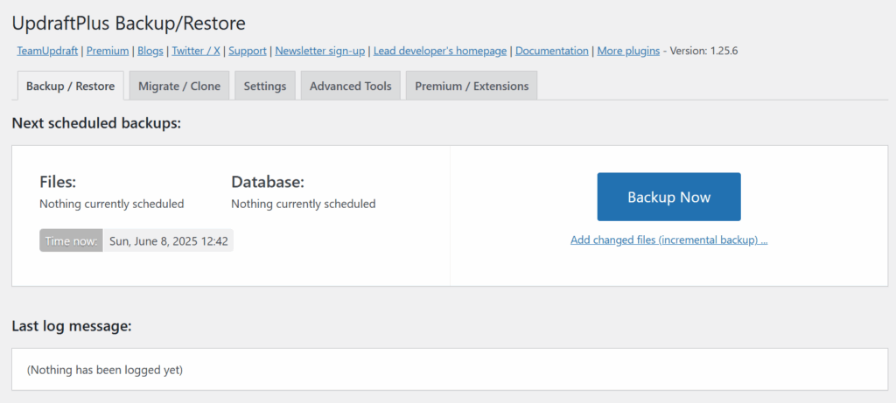Click the Next scheduled backups heading
Image resolution: width=896 pixels, height=403 pixels.
click(x=96, y=123)
